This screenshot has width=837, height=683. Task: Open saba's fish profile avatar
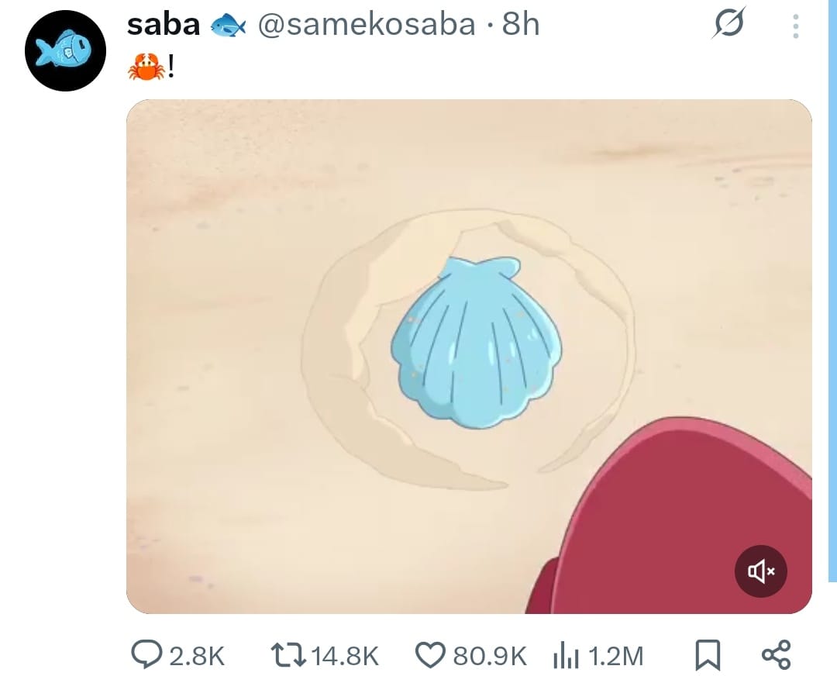[65, 50]
